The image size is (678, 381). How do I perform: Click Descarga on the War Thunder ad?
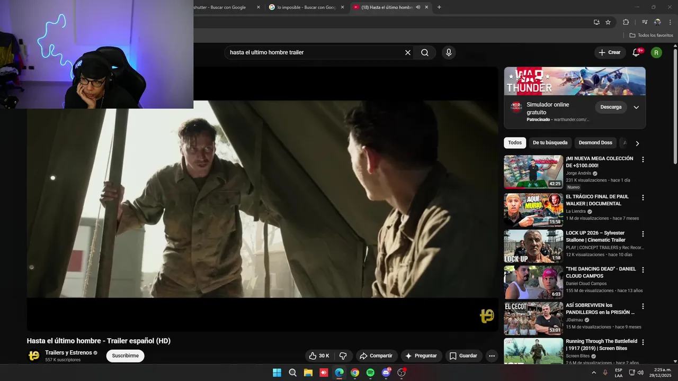tap(611, 107)
